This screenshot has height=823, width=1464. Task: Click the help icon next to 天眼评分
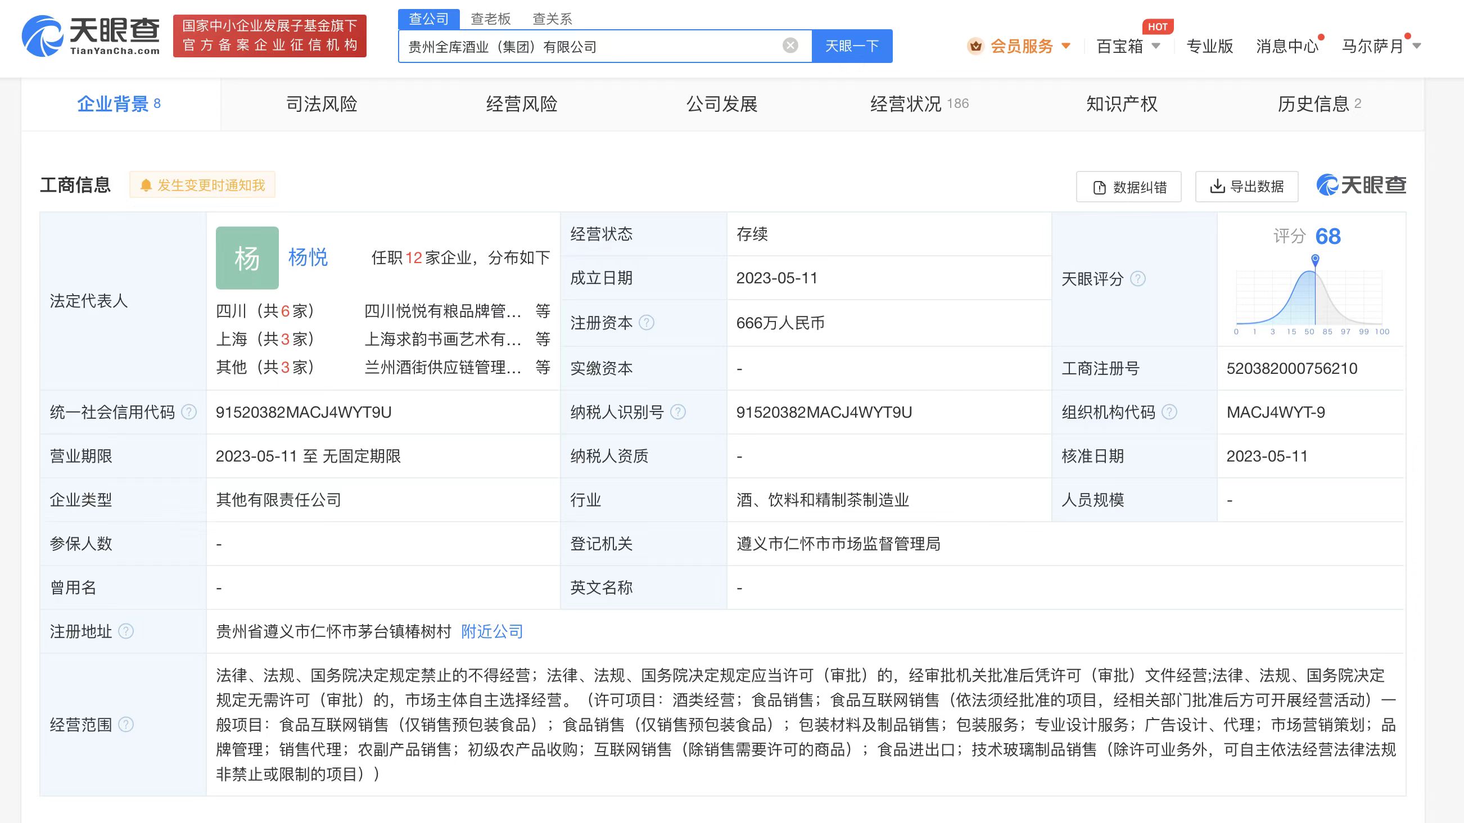click(1138, 278)
